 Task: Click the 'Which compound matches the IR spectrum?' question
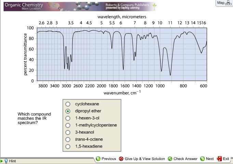34,118
